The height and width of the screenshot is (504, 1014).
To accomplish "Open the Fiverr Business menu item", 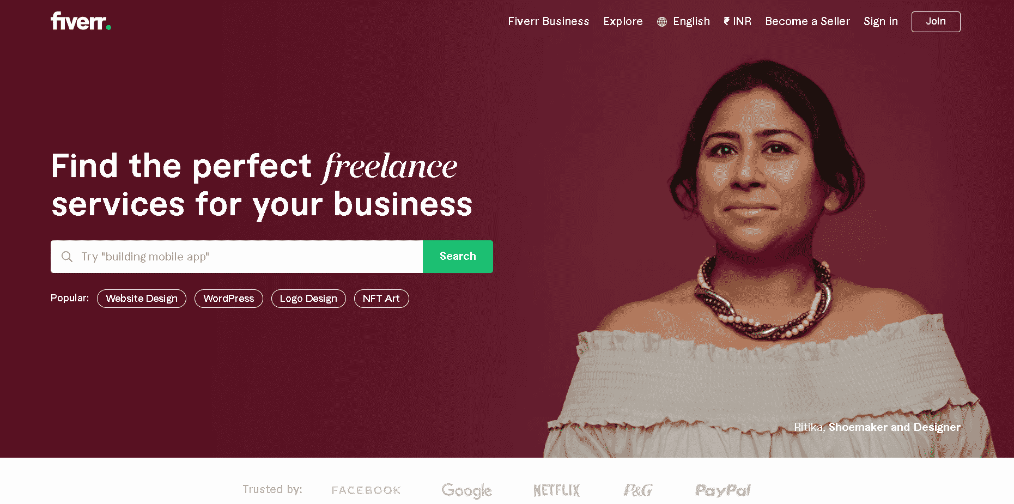I will (x=549, y=21).
